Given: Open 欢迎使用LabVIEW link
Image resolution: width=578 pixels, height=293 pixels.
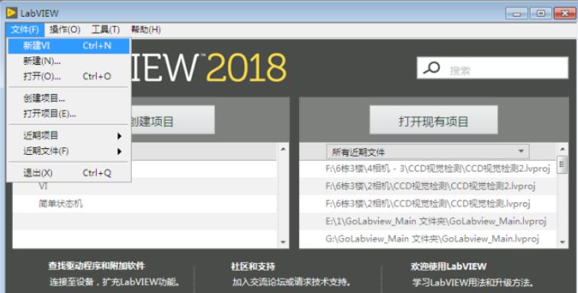Looking at the screenshot, I should click(448, 266).
